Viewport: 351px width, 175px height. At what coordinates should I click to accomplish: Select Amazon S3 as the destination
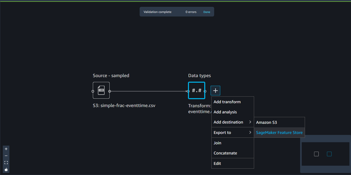266,122
